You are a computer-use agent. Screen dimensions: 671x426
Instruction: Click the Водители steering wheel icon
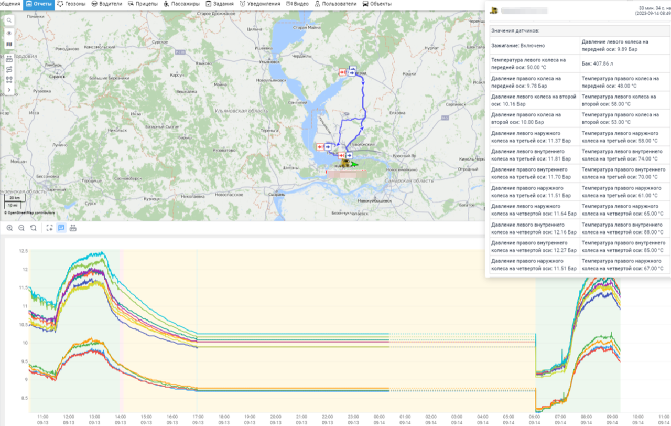(94, 4)
